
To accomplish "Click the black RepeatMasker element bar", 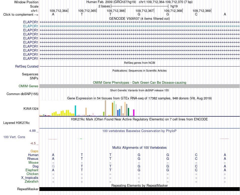I will [x=139, y=189].
